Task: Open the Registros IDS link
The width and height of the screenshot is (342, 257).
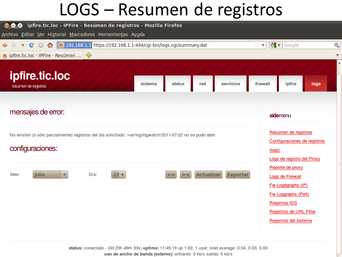Action: [283, 203]
